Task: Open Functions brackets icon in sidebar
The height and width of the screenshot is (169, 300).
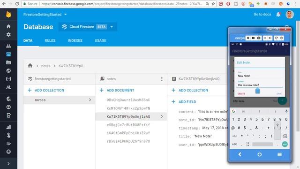Action: click(8, 79)
